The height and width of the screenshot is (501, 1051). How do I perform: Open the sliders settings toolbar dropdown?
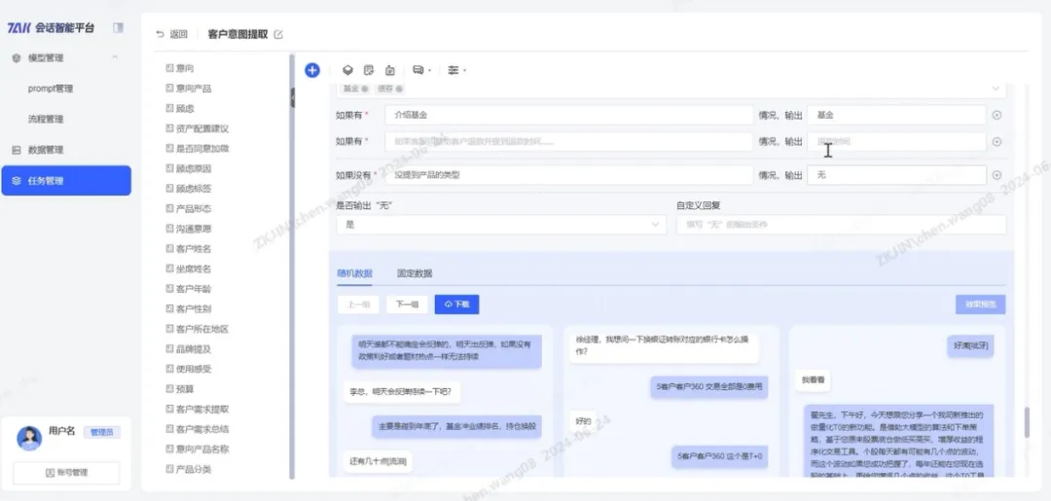(x=455, y=70)
